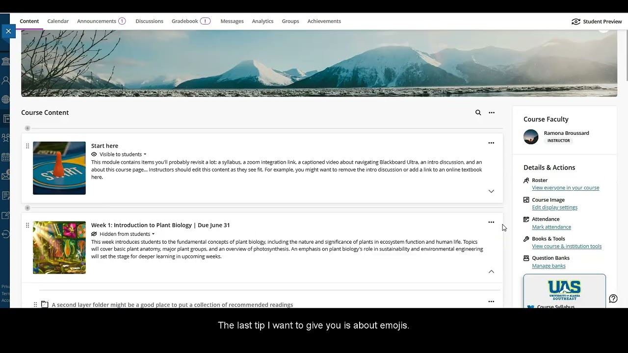Click Student Preview text button
This screenshot has width=628, height=353.
pos(602,22)
